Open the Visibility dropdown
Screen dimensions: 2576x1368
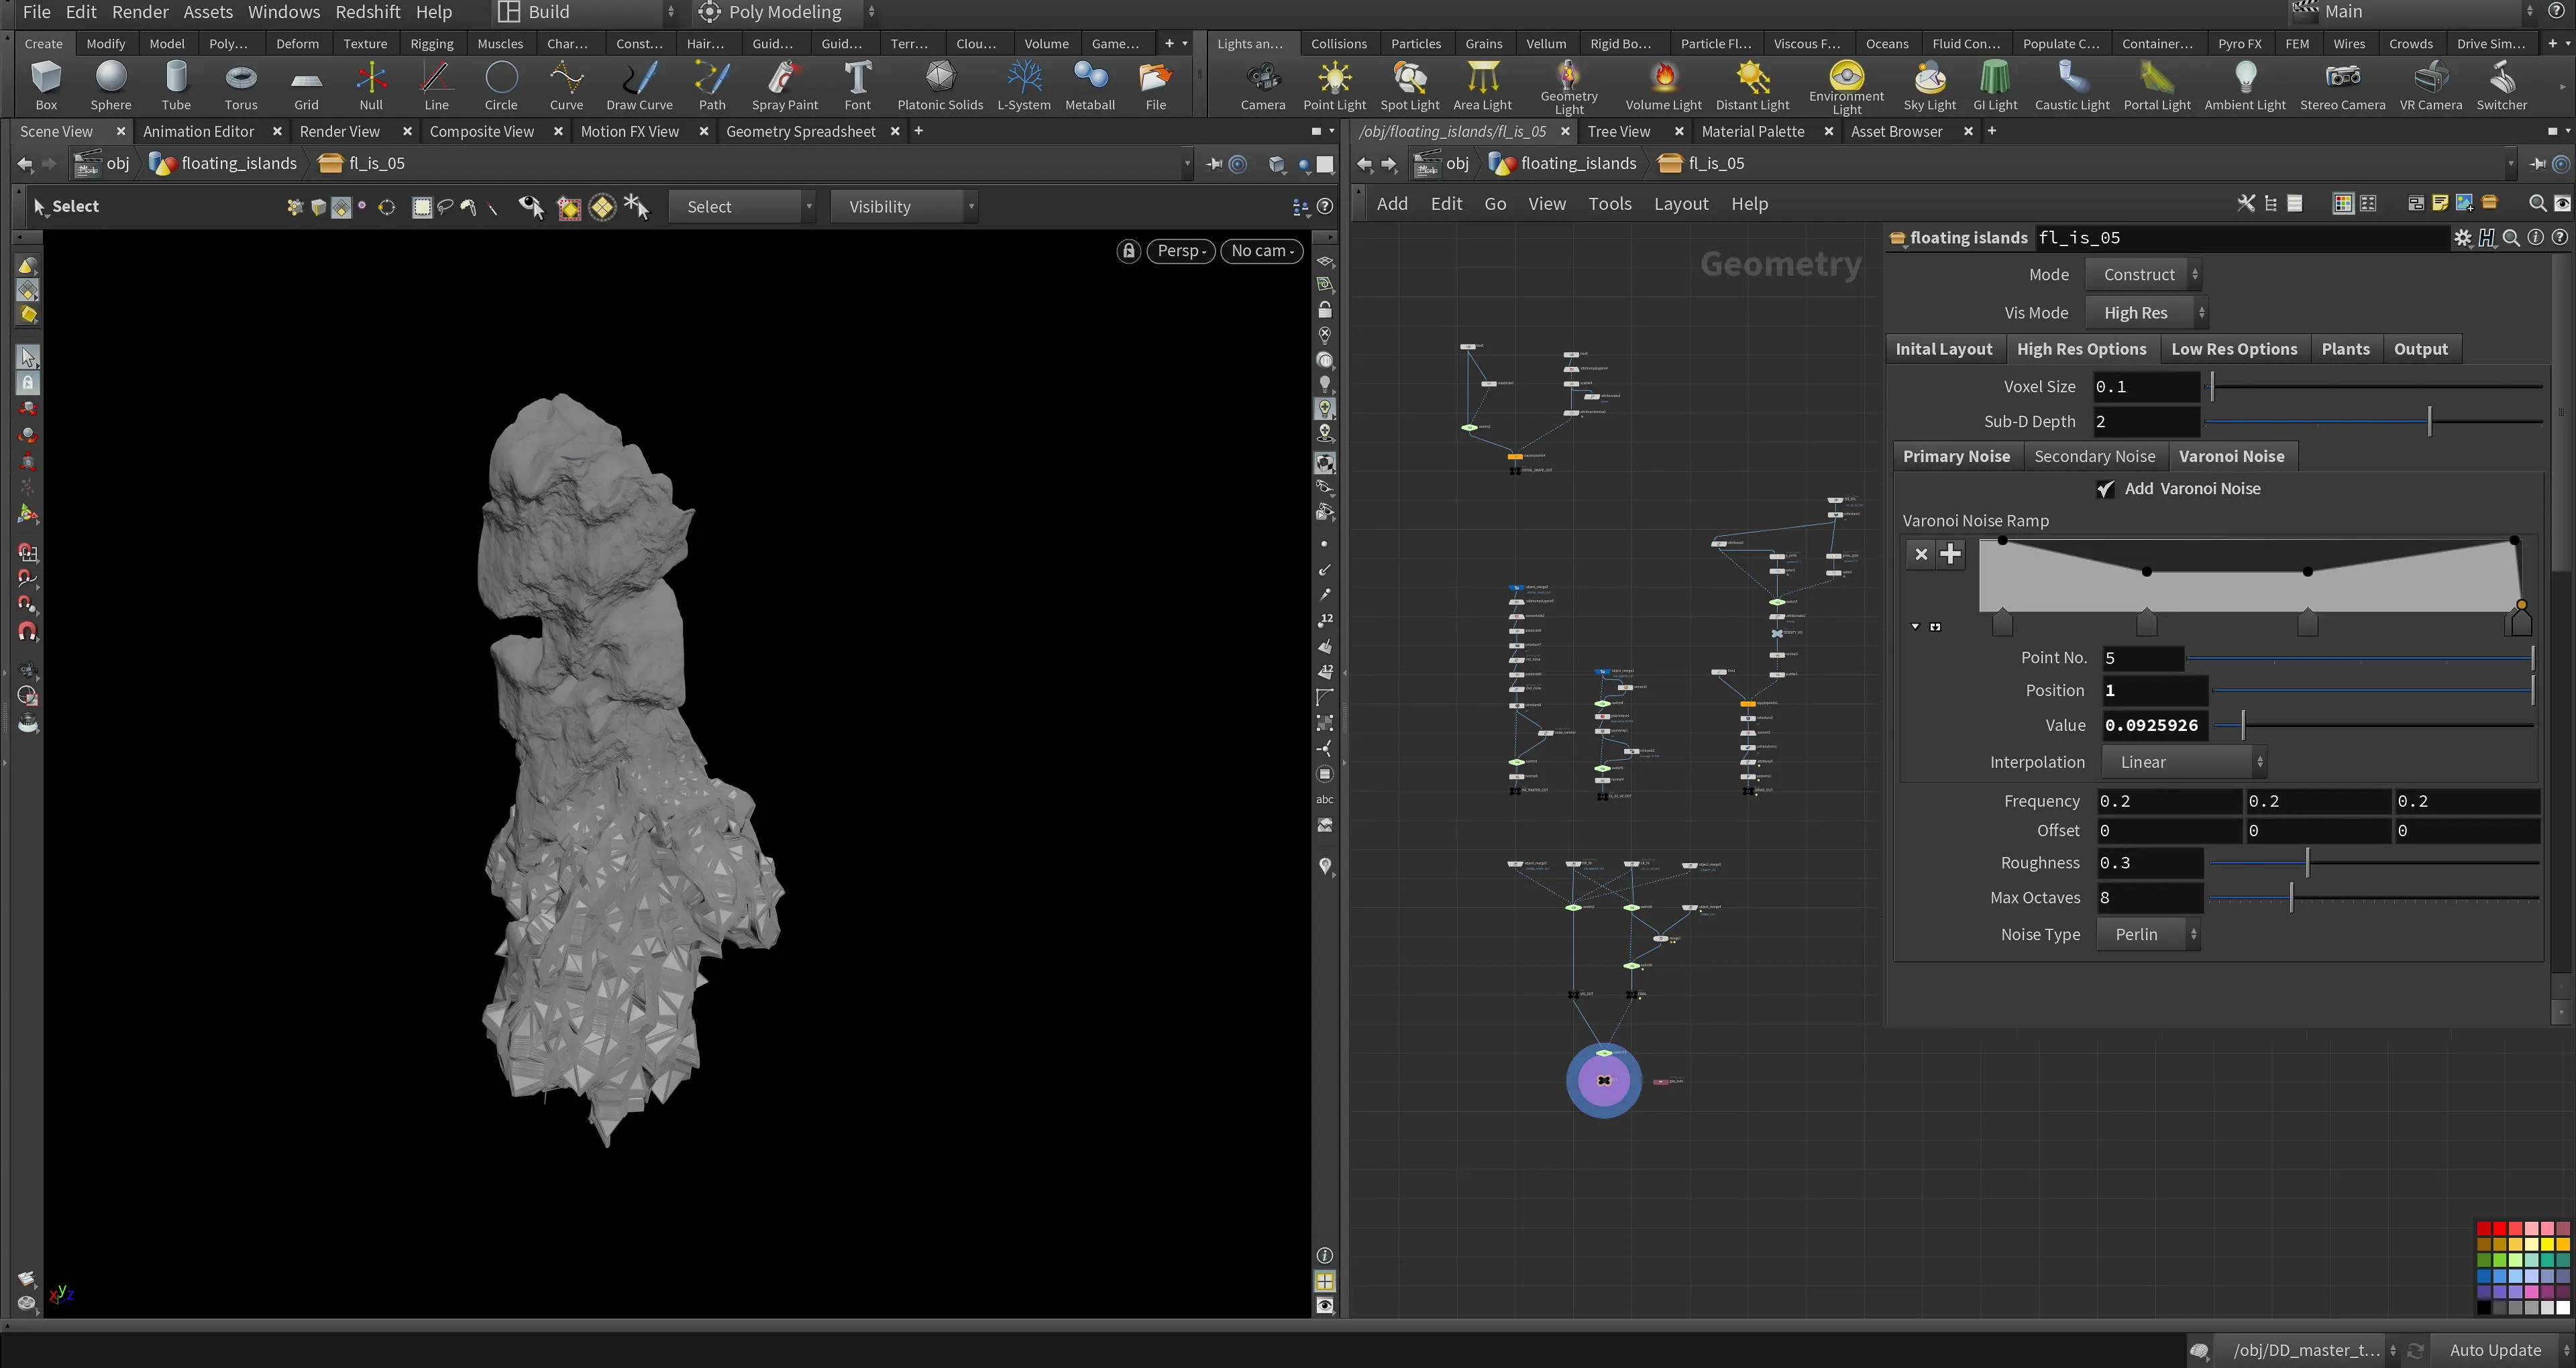[904, 207]
